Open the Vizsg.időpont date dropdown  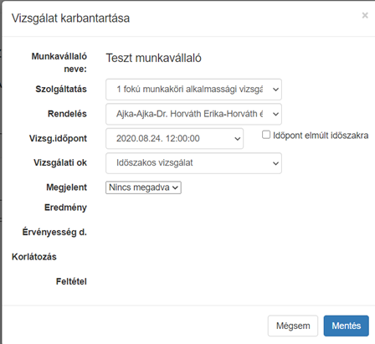click(174, 138)
